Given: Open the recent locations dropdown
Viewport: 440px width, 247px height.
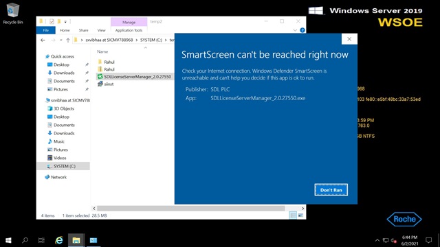Looking at the screenshot, I should (60, 40).
